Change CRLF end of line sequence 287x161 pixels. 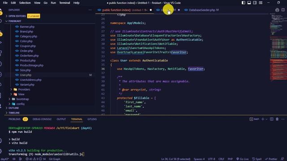(221, 159)
